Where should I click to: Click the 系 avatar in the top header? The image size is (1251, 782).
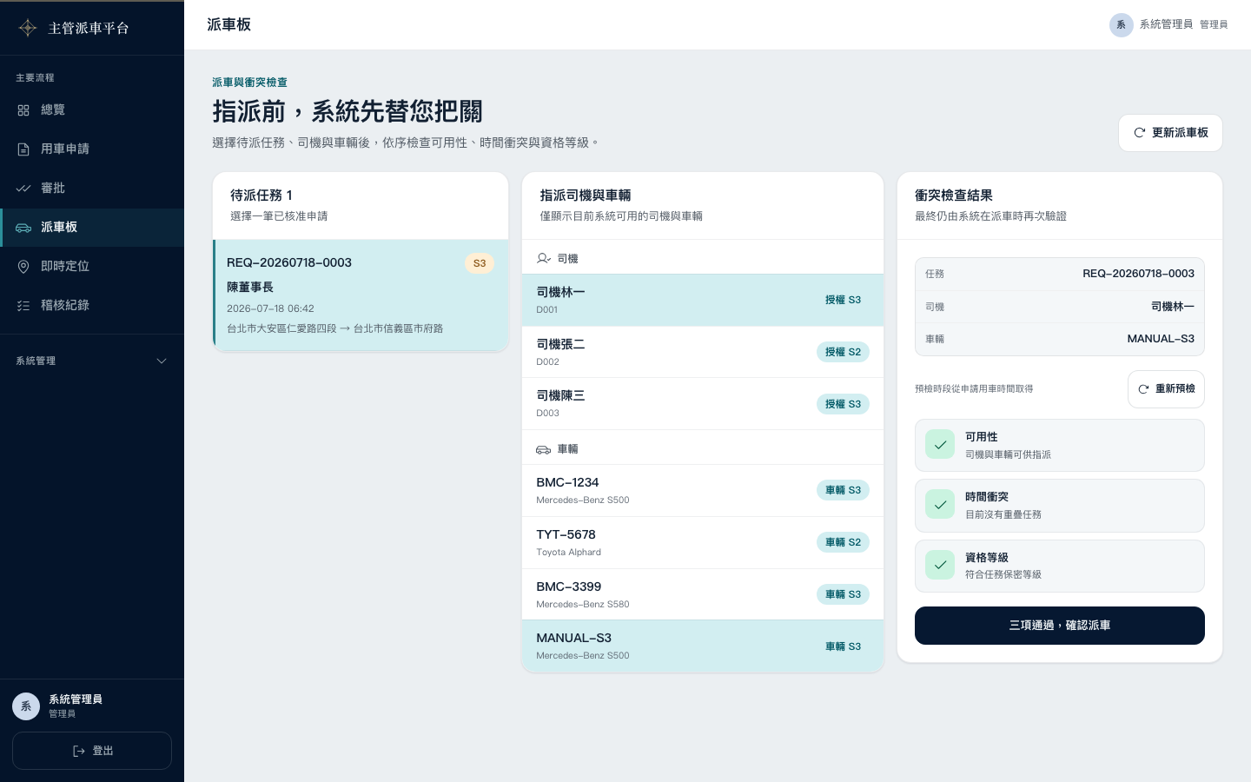point(1122,25)
